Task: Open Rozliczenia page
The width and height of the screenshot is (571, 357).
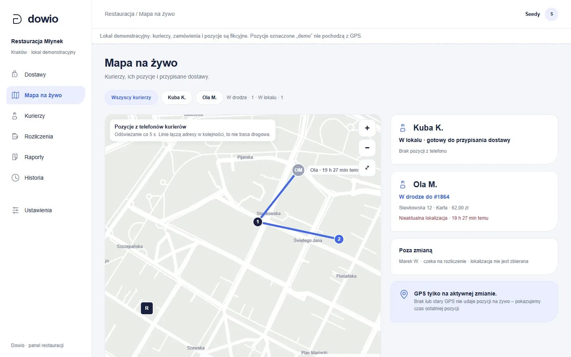Action: pos(46,136)
